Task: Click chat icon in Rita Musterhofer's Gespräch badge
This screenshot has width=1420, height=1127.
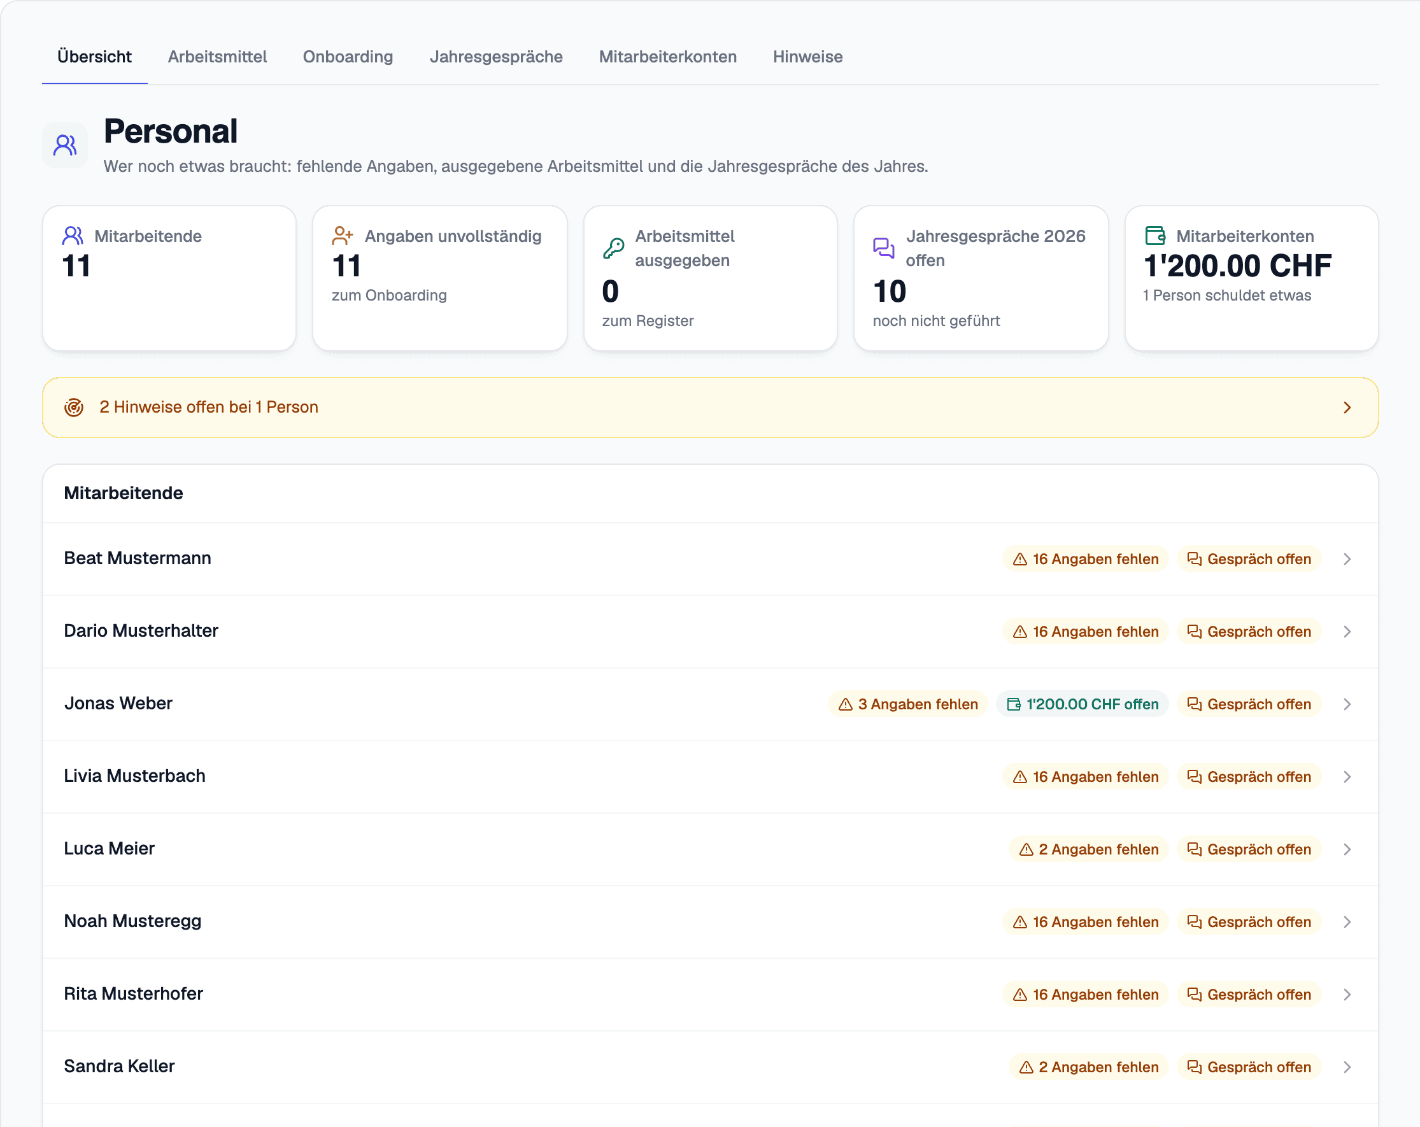Action: point(1195,995)
